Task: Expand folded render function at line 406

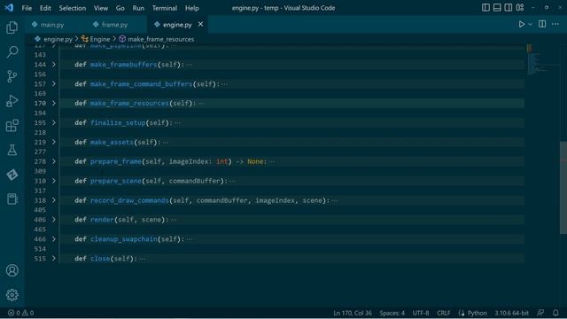Action: pos(54,220)
